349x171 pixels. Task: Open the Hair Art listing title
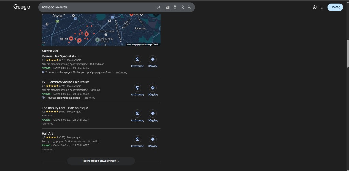coord(47,134)
